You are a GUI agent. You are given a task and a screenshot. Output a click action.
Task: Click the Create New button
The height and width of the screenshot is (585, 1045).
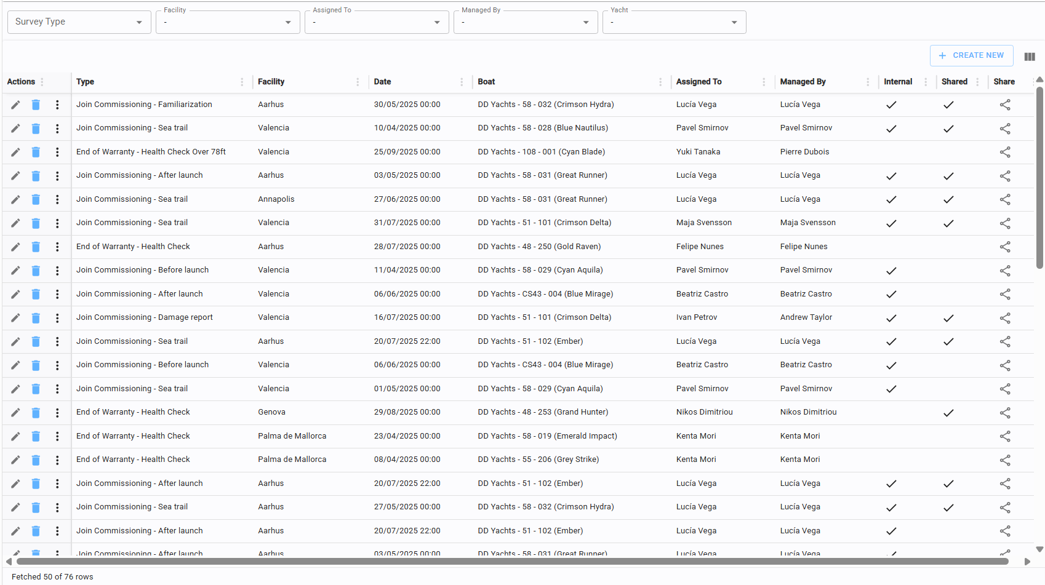click(971, 55)
